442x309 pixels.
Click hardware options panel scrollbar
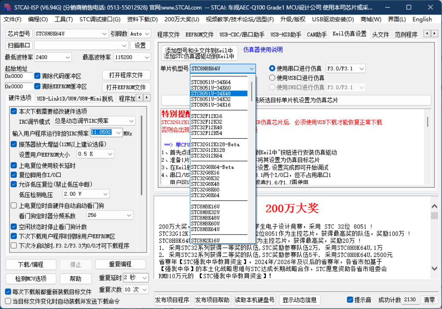(x=141, y=155)
